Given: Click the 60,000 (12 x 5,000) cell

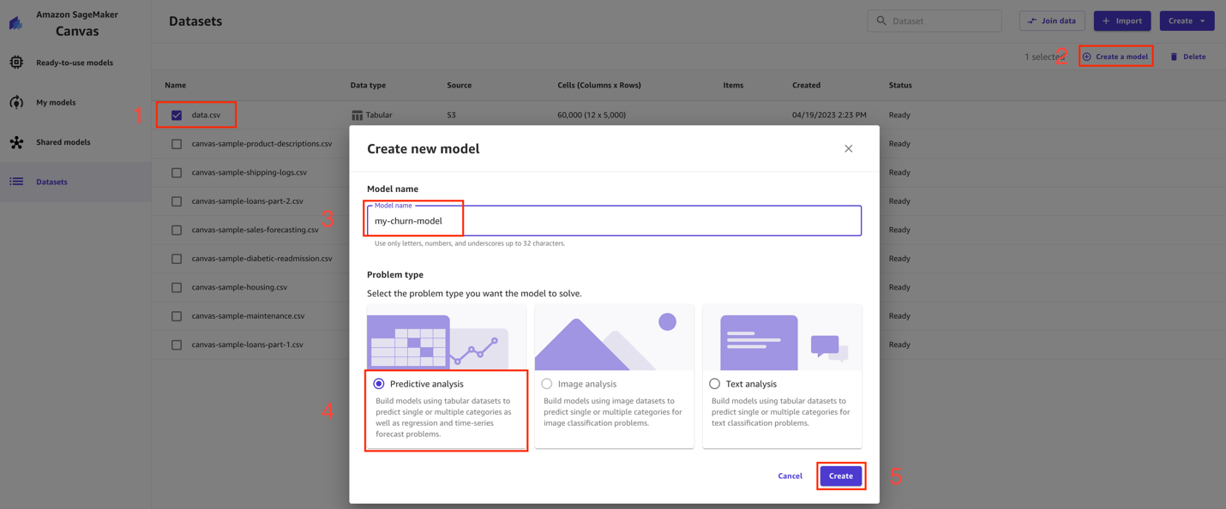Looking at the screenshot, I should coord(592,115).
